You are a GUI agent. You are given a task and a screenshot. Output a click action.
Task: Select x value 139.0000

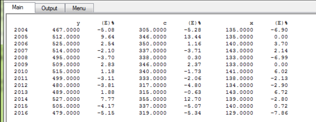(x=239, y=99)
